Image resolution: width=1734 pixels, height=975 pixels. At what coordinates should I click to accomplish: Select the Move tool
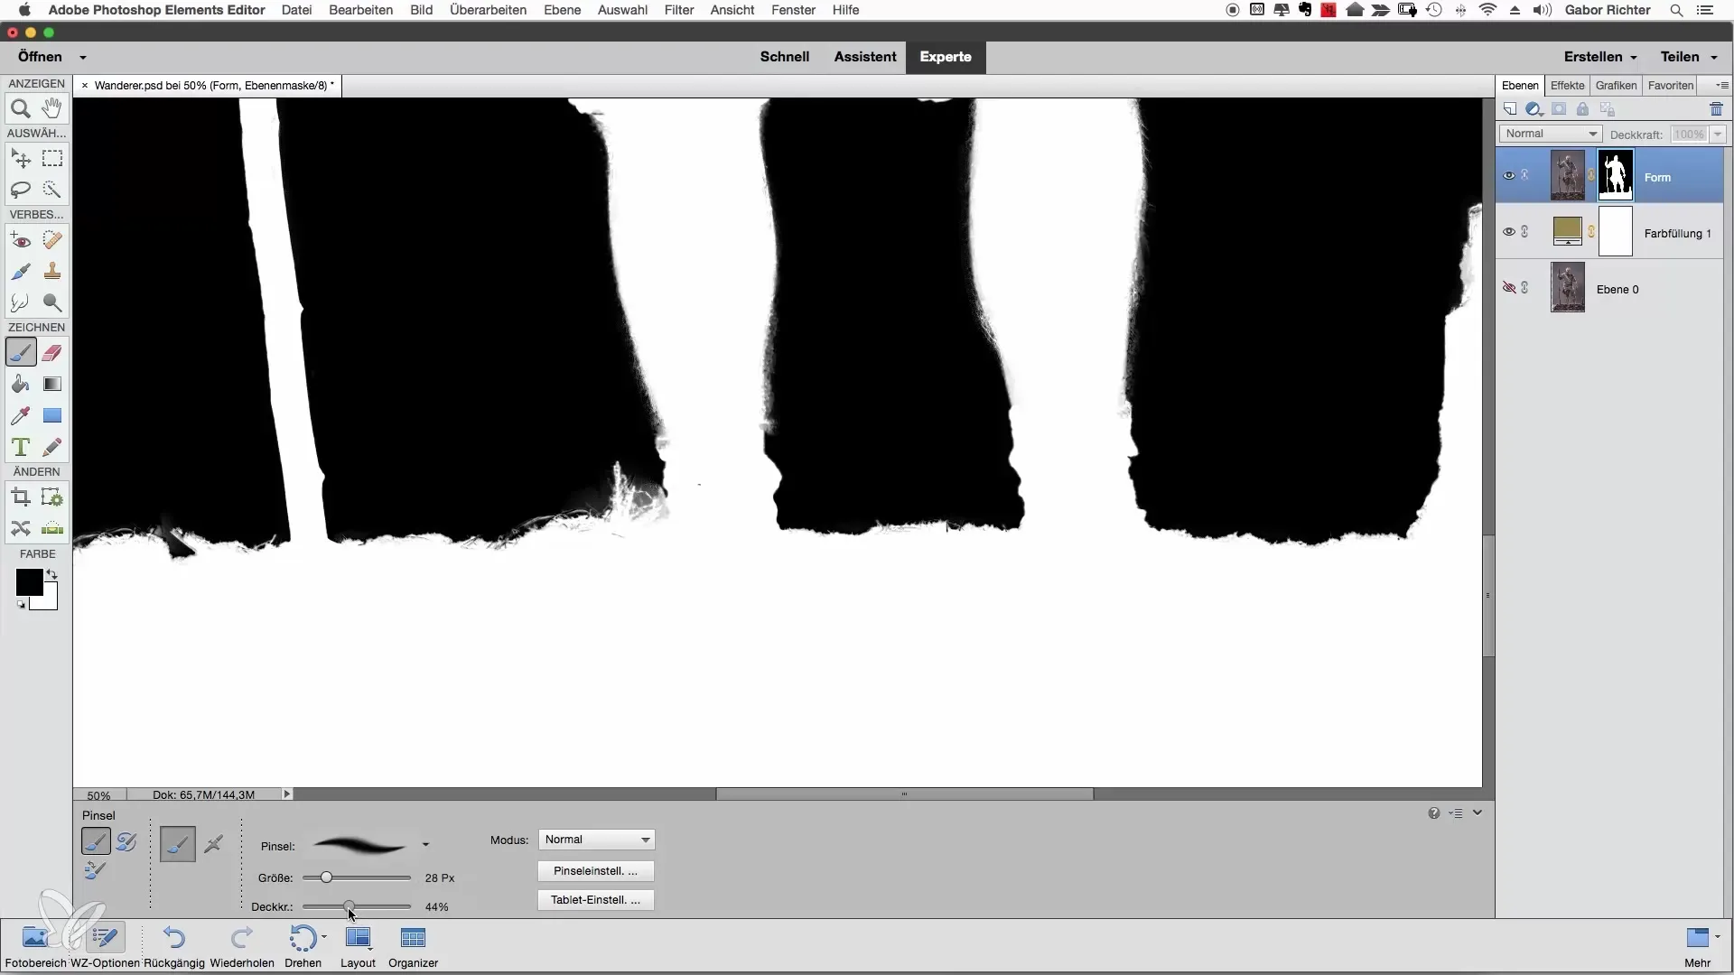pos(20,159)
